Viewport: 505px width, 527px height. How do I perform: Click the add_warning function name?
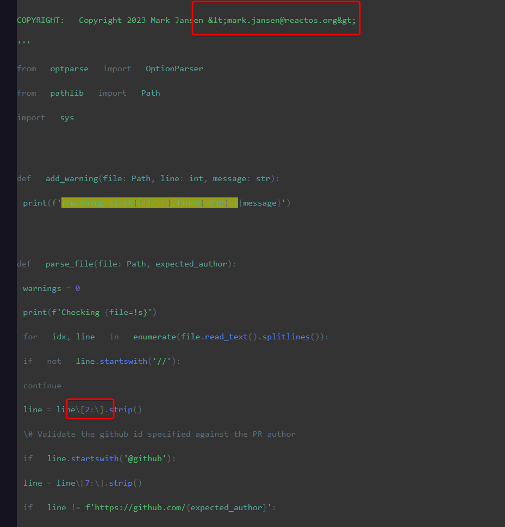71,178
